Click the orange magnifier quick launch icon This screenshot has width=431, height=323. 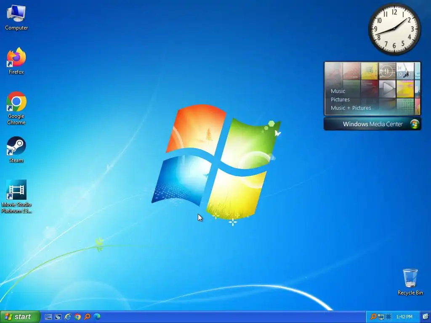[87, 317]
